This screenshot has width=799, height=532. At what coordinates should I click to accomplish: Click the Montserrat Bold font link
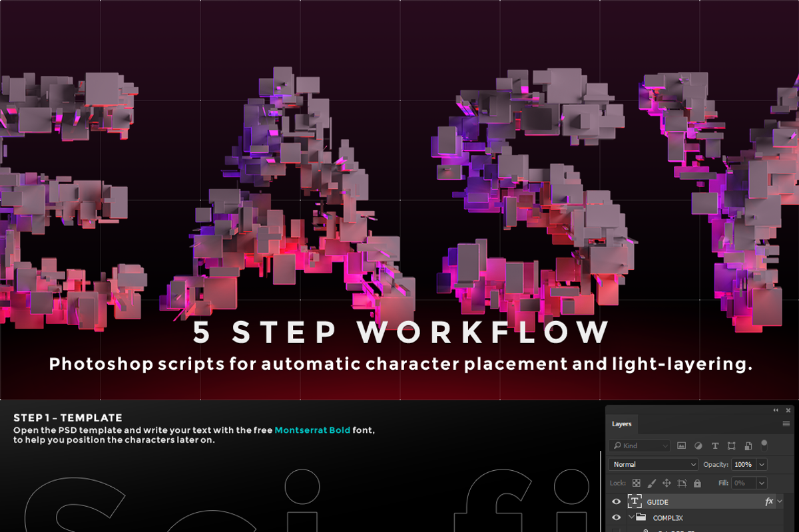tap(312, 430)
